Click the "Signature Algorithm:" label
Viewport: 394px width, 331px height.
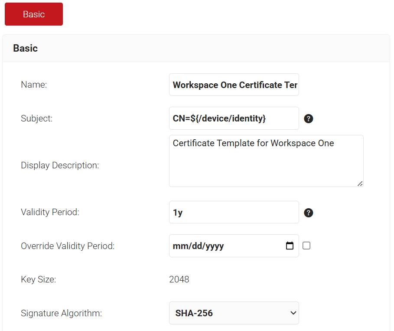pos(61,313)
